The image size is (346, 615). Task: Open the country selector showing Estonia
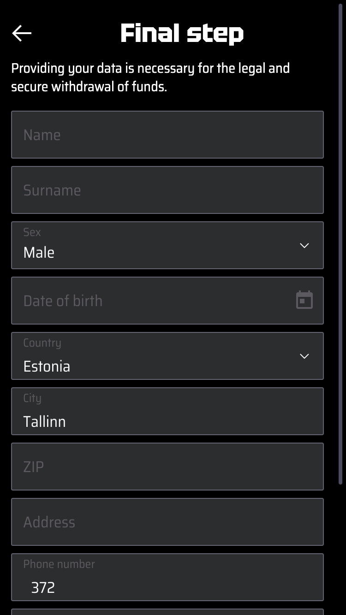47,366
